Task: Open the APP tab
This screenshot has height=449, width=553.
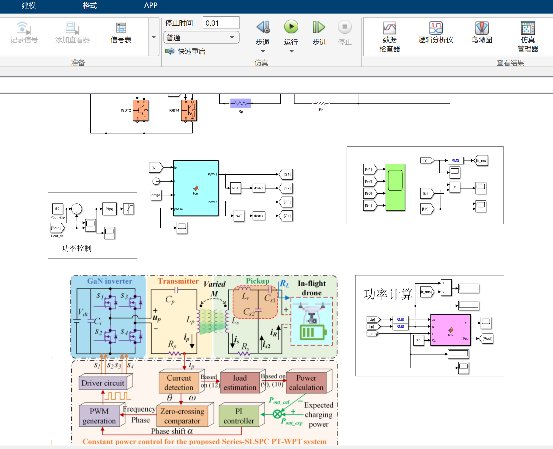Action: [151, 5]
